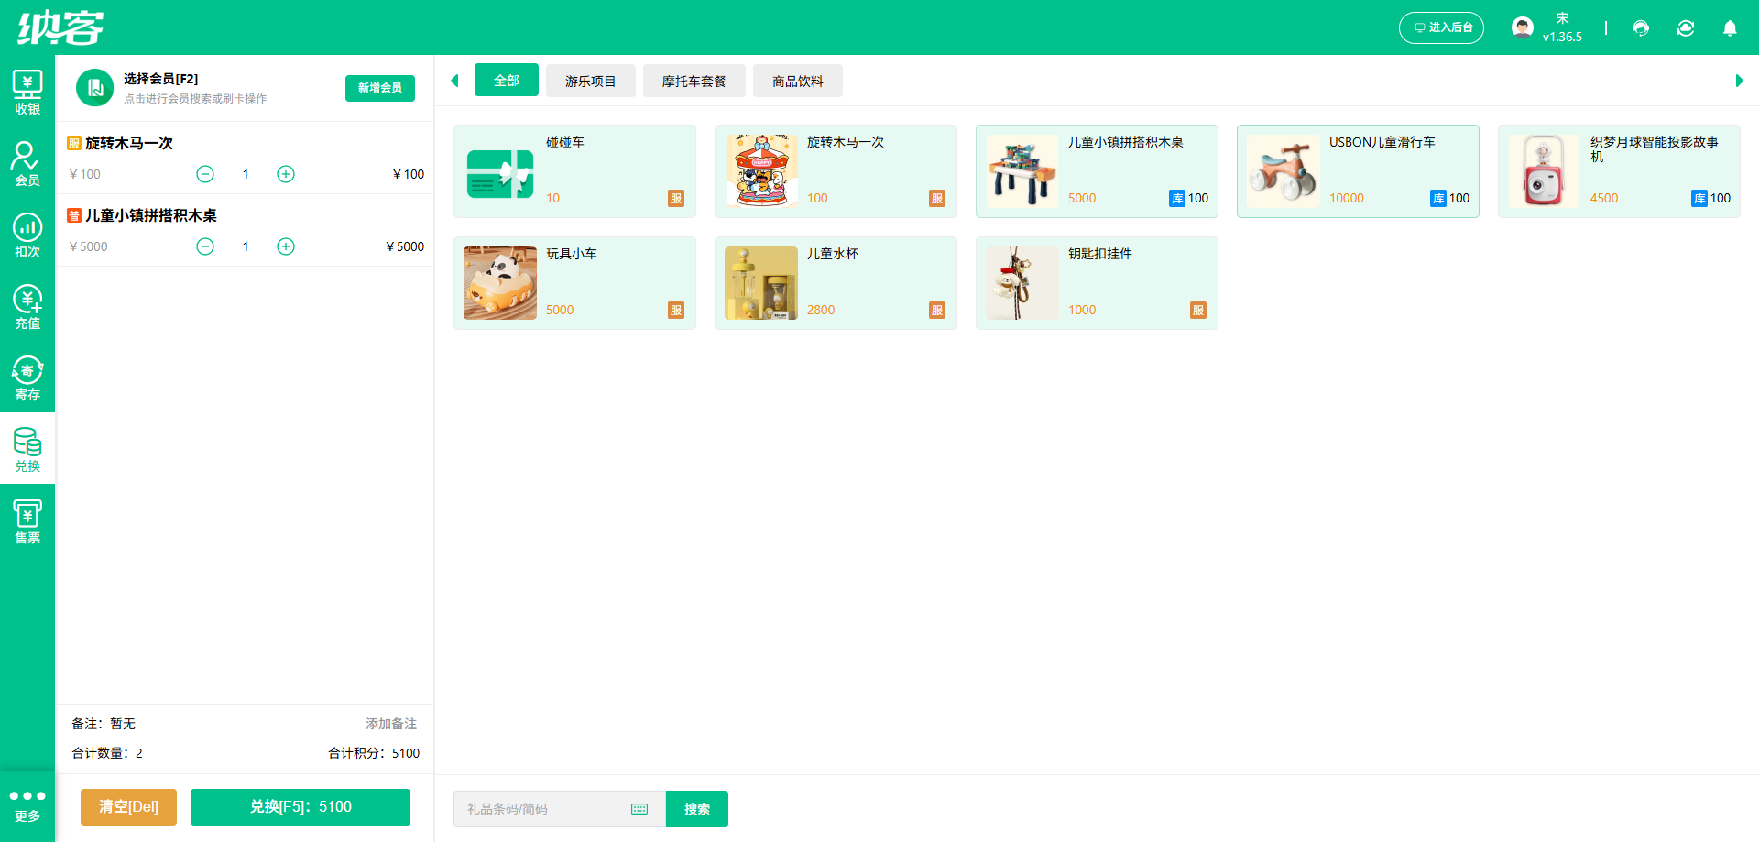This screenshot has width=1759, height=842.
Task: Select the 全部 category tab
Action: point(507,81)
